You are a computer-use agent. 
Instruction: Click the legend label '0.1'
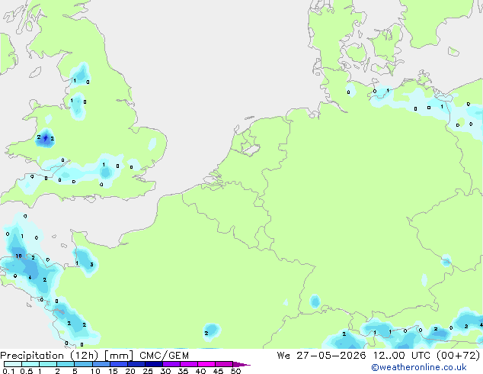coord(8,371)
